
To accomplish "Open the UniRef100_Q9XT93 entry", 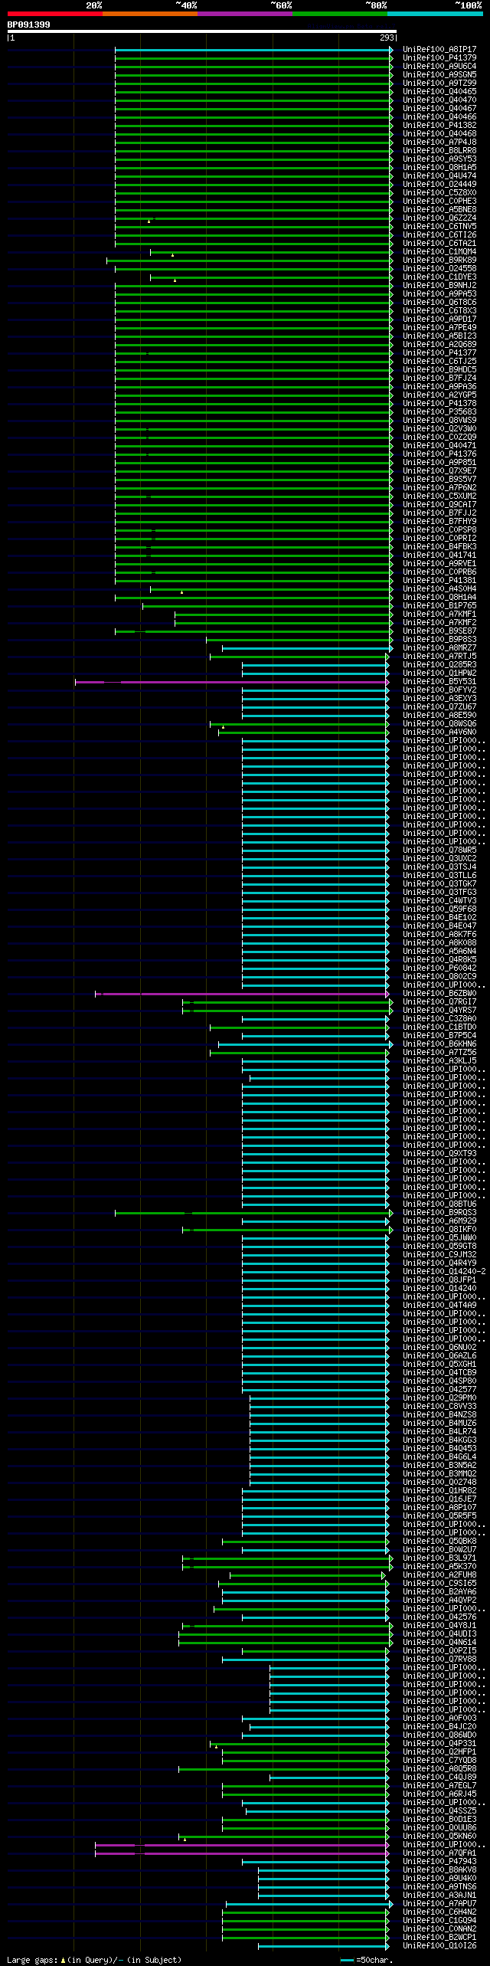I will tap(439, 1154).
